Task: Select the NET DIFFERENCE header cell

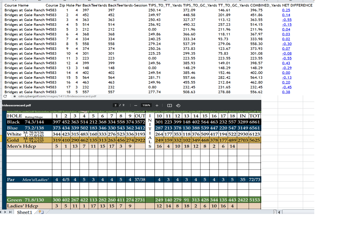Action: click(297, 5)
